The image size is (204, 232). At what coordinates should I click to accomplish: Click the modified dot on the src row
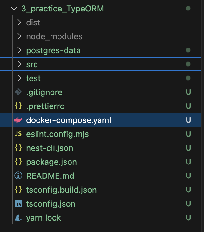pos(188,64)
